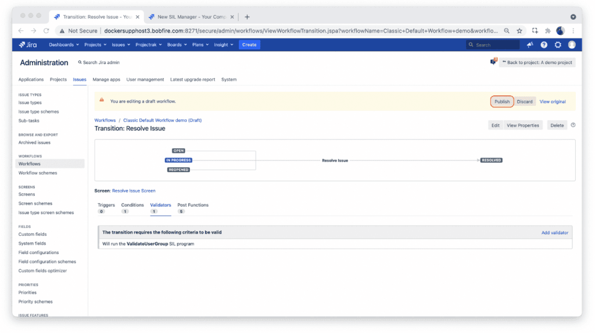The height and width of the screenshot is (333, 595).
Task: Click the tab search dropdown icon
Action: click(573, 17)
